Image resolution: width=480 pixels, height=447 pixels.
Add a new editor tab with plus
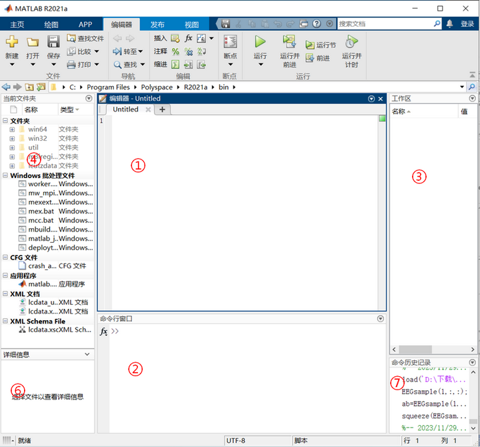(x=162, y=109)
